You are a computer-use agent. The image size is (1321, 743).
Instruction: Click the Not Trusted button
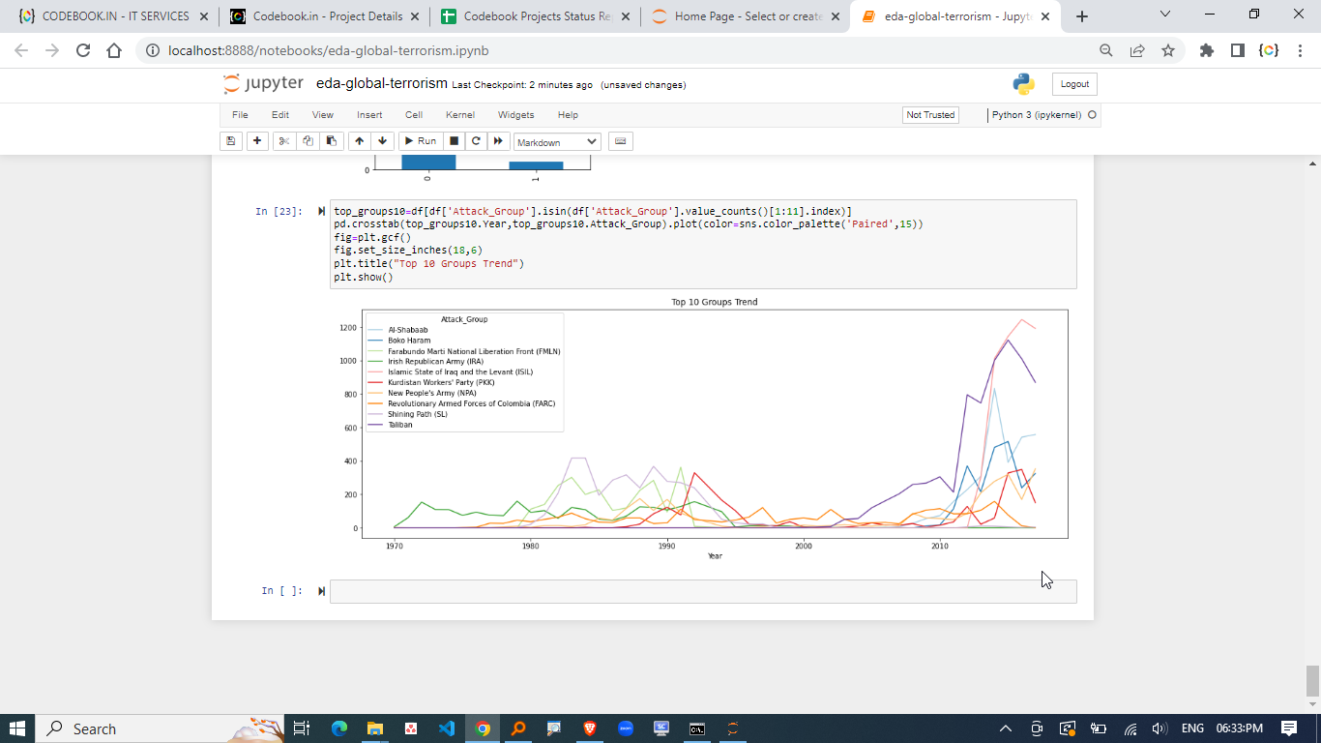(x=930, y=115)
